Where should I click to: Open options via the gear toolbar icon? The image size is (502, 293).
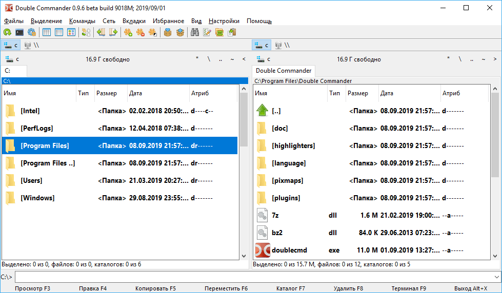coord(32,32)
